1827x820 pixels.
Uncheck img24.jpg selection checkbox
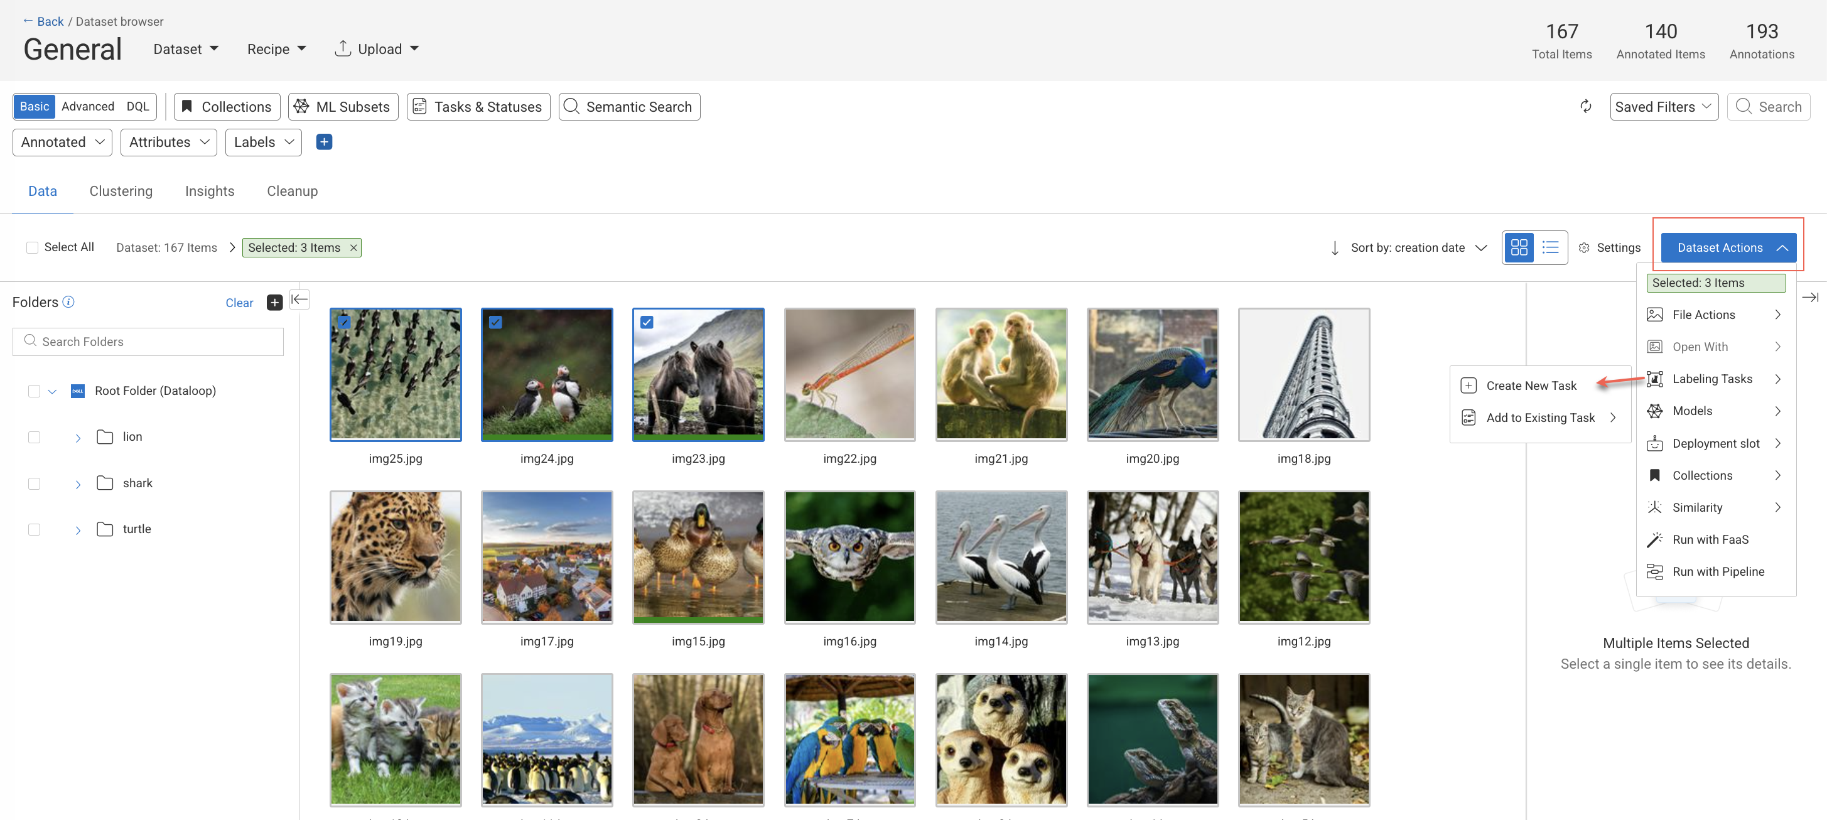(x=495, y=322)
